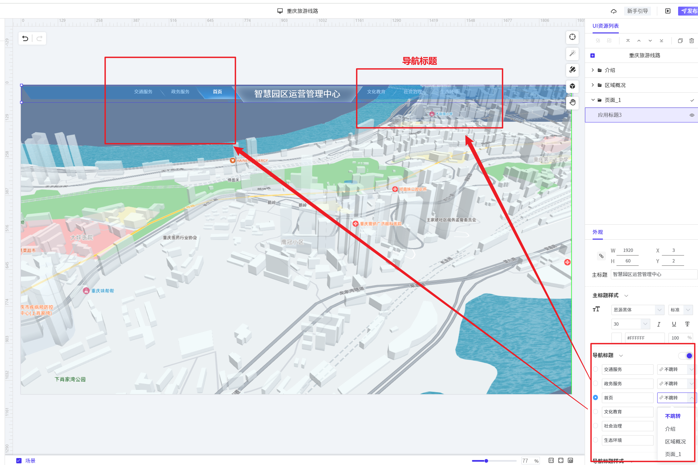Expand the 区域概况 folder
Viewport: 698px width, 465px height.
[593, 85]
